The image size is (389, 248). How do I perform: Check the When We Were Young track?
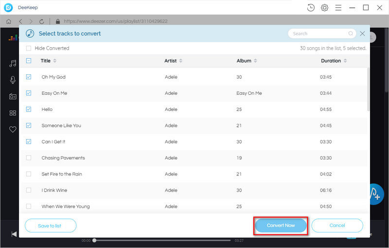click(29, 206)
